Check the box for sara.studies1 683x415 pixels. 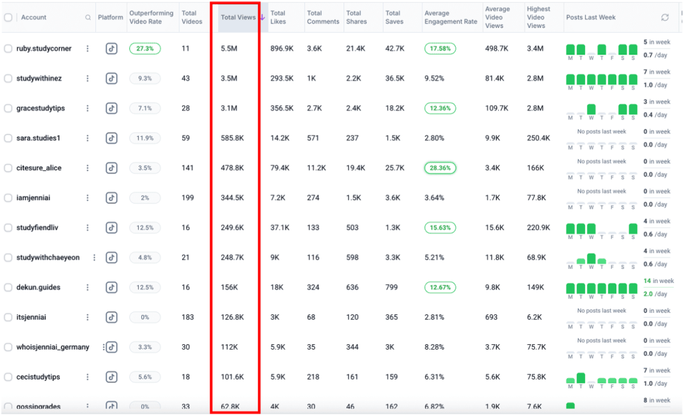point(8,138)
